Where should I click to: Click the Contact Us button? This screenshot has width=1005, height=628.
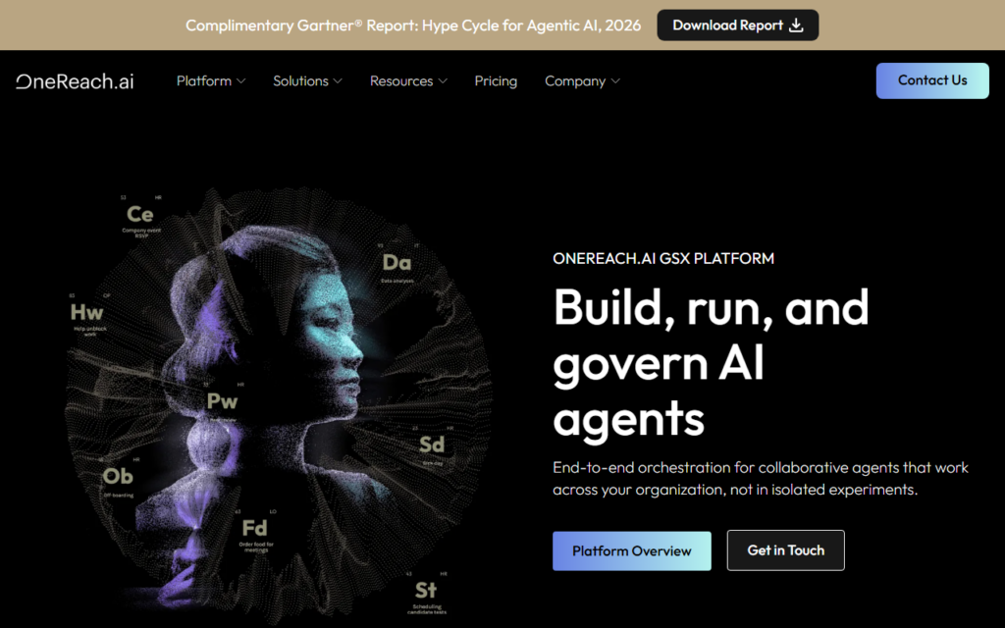(932, 80)
